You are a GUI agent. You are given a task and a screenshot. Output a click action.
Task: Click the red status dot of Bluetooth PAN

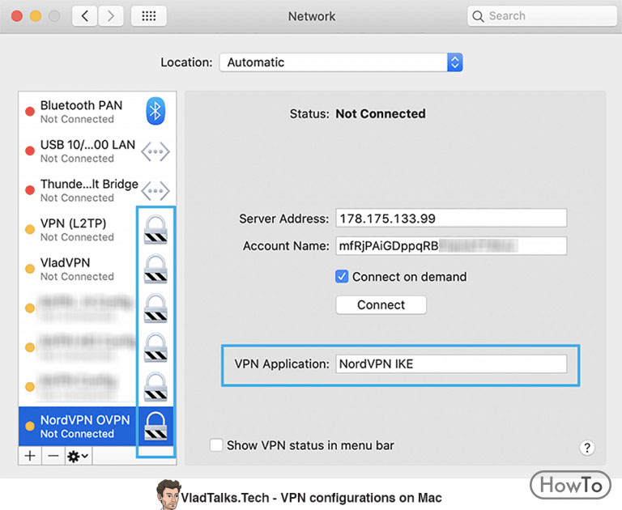[x=30, y=112]
